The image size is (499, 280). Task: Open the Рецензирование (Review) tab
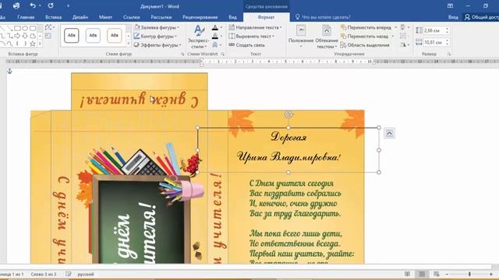(x=200, y=17)
